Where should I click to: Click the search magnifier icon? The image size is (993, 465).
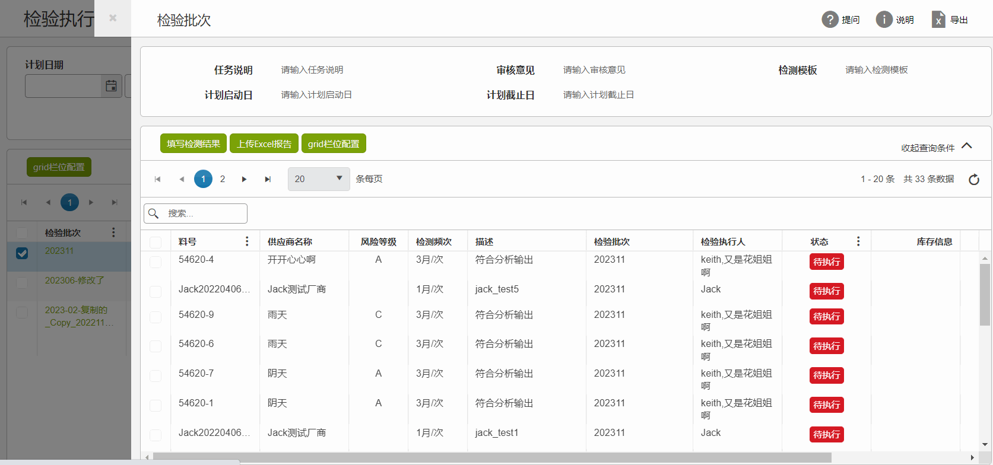(x=154, y=214)
